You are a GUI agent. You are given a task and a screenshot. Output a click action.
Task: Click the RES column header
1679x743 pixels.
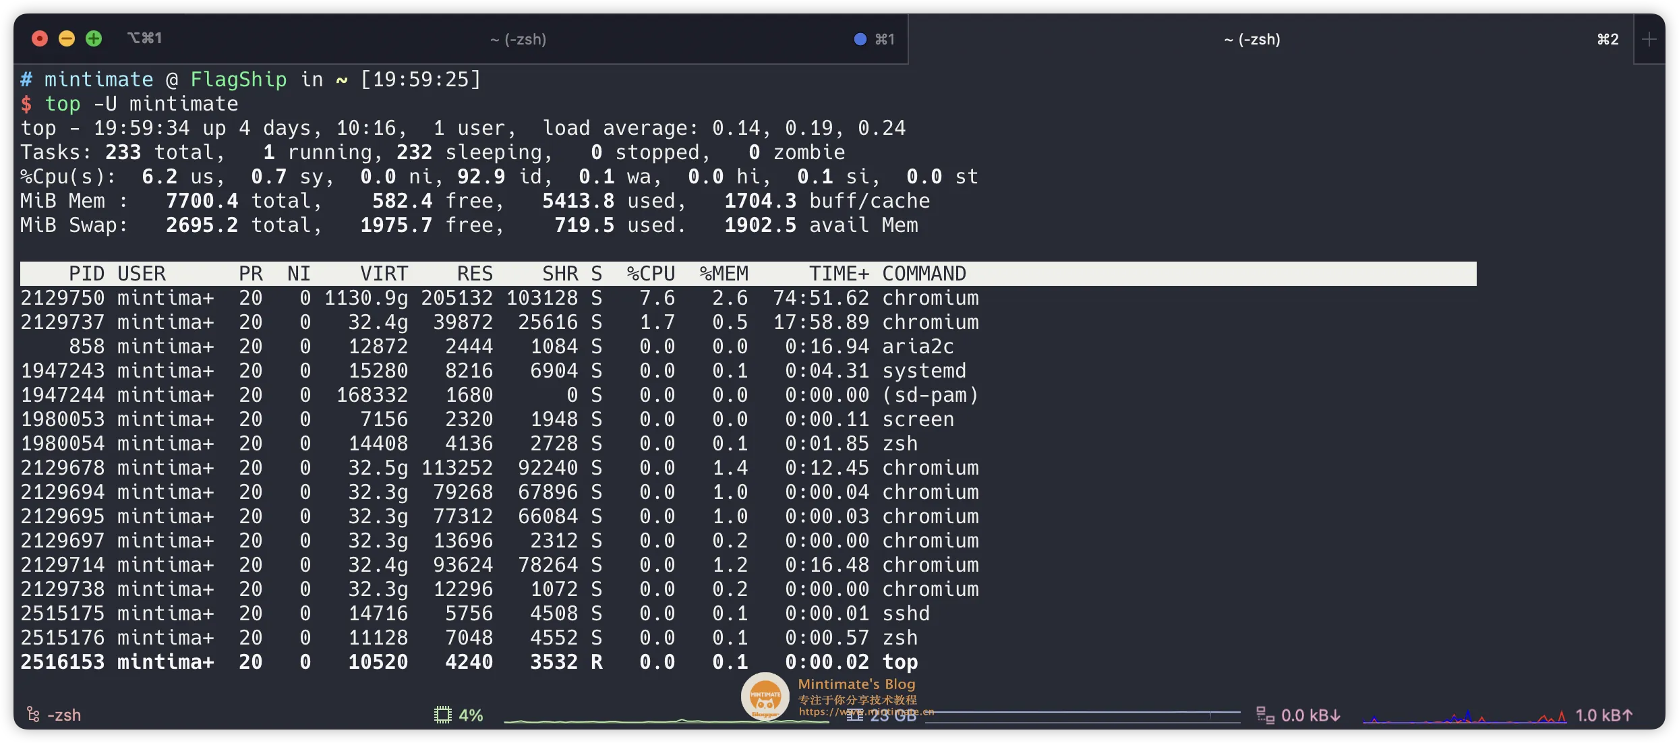[x=475, y=274]
